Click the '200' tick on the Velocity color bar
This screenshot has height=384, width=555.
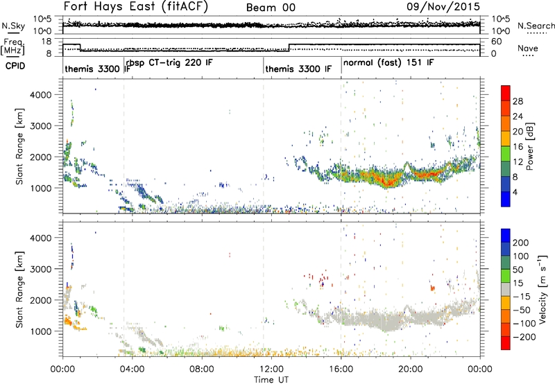tap(521, 243)
